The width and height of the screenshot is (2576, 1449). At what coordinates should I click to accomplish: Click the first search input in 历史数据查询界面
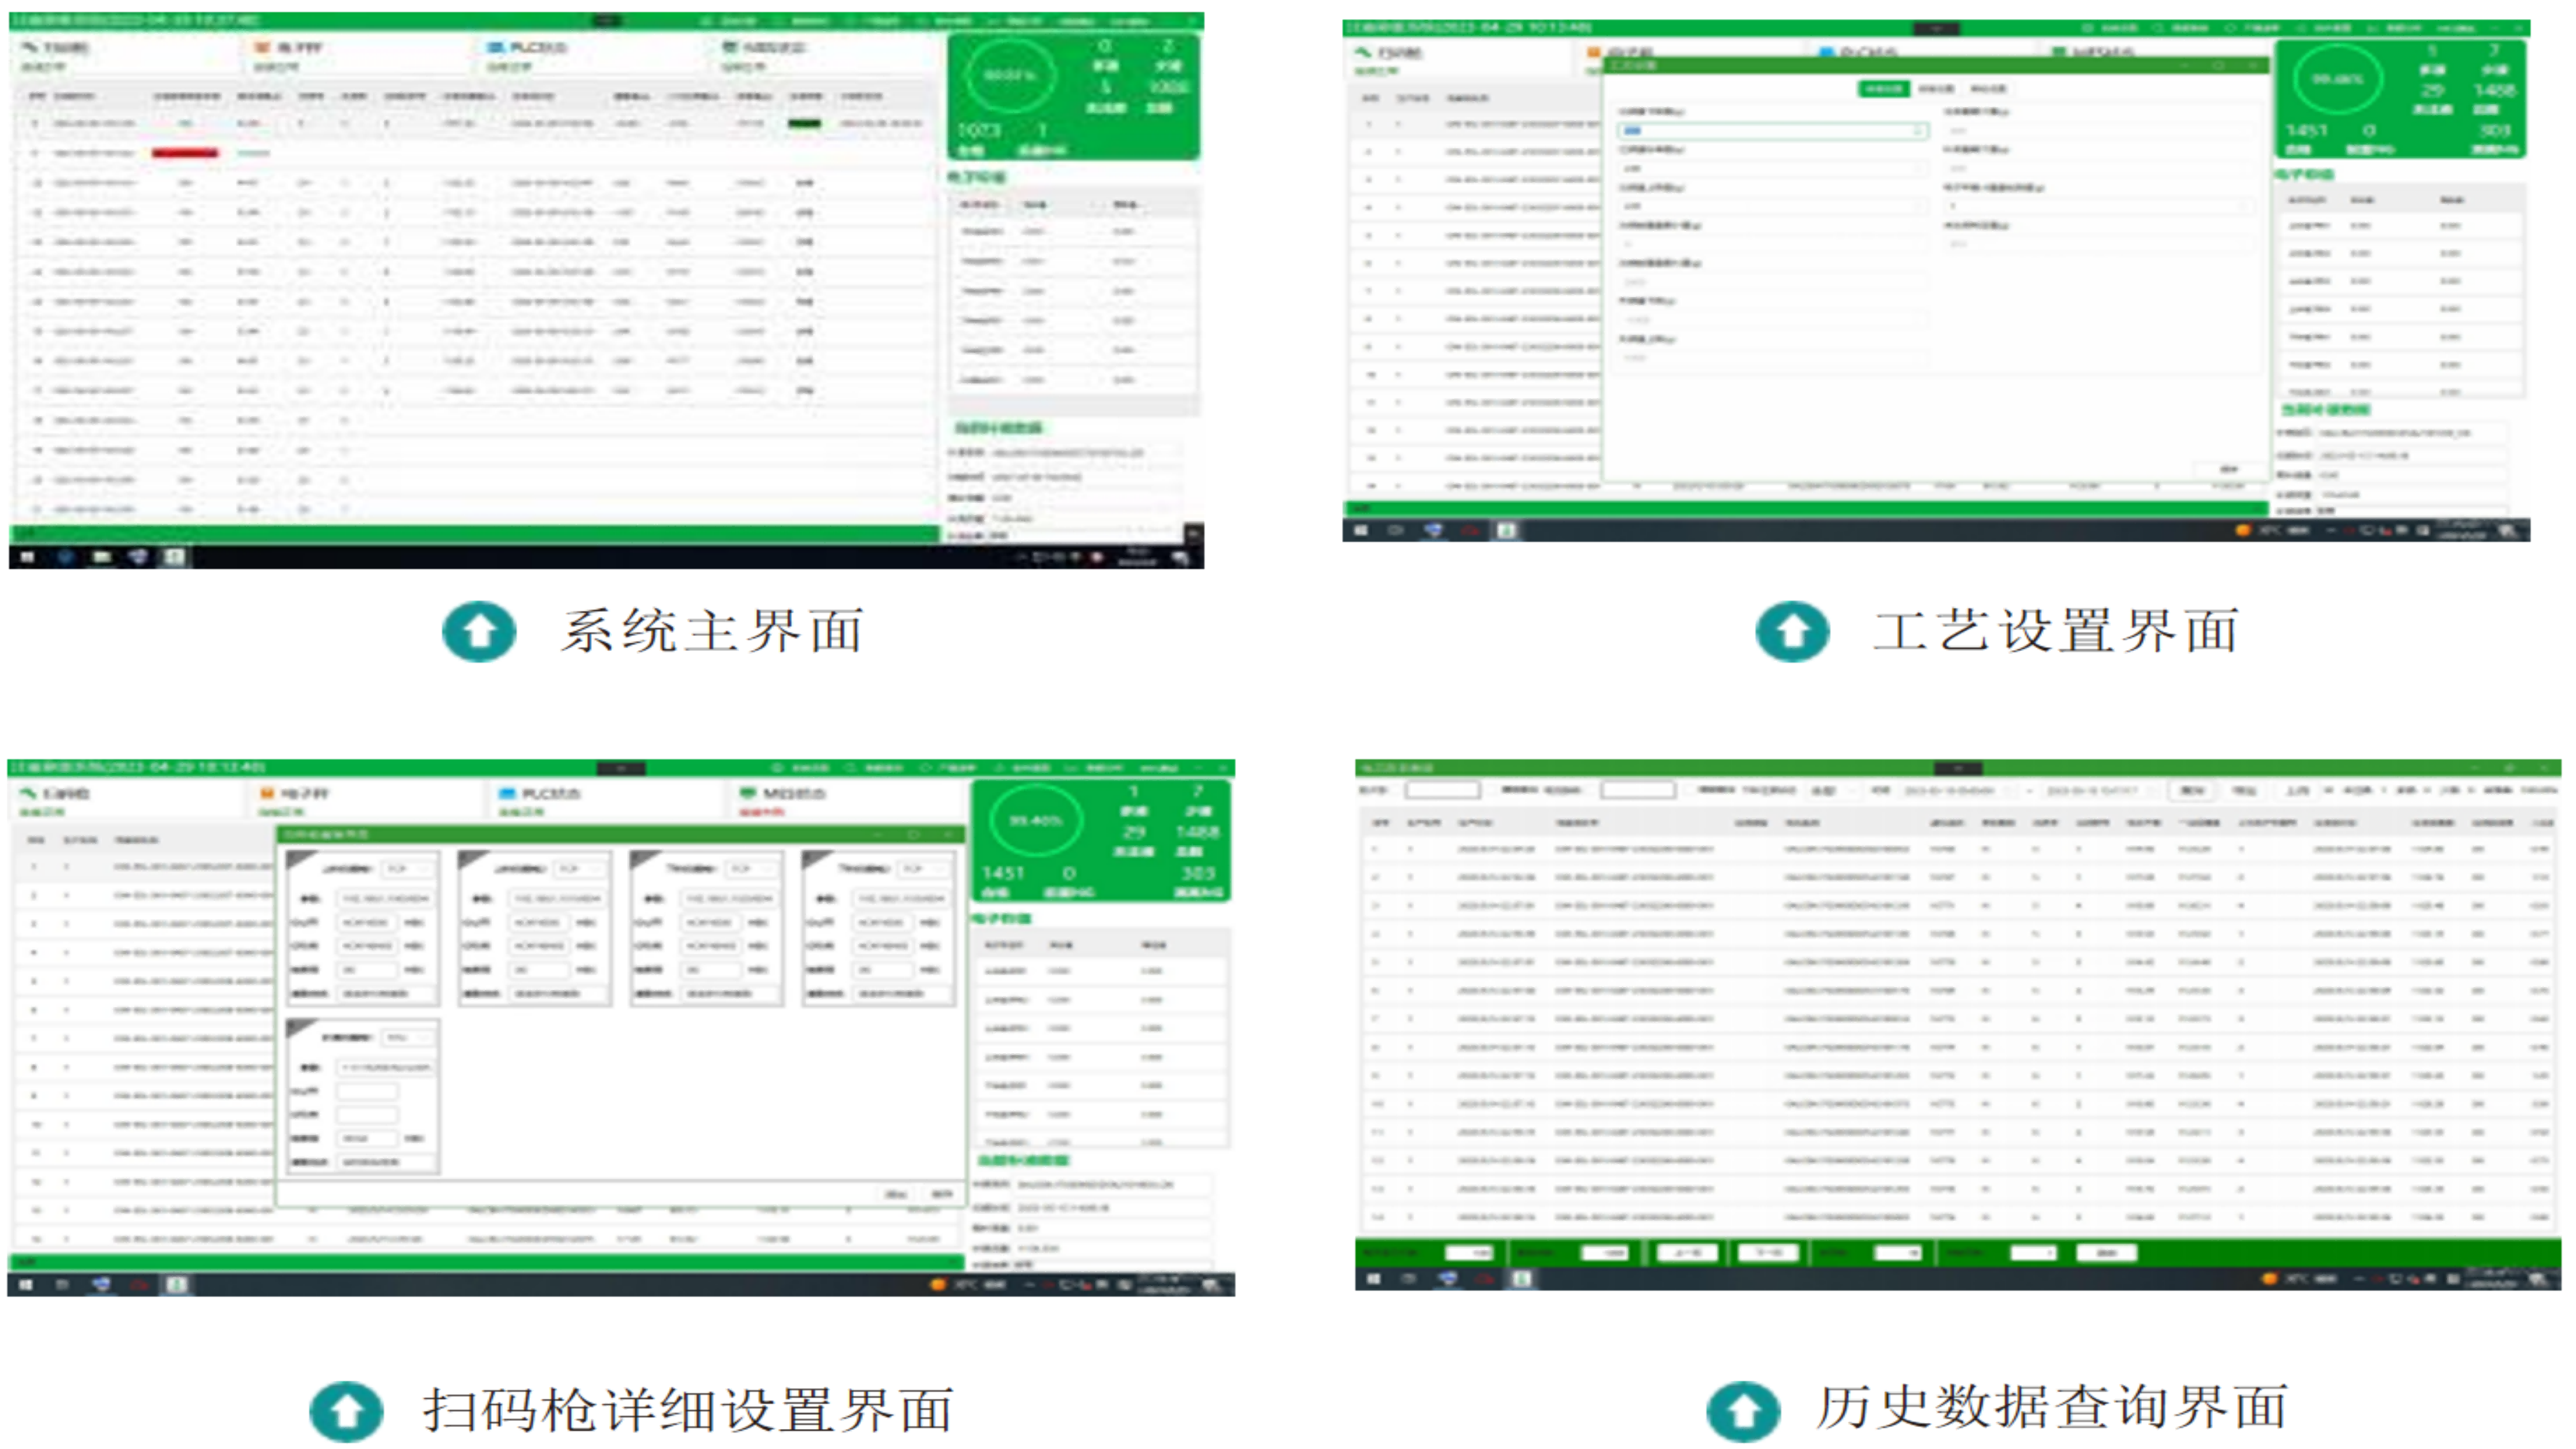coord(1442,790)
